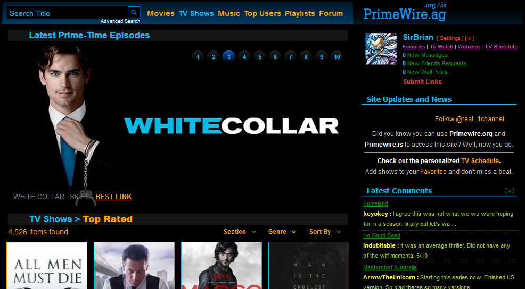This screenshot has height=289, width=525.
Task: Open the Man Is The Cruelest poster
Action: click(309, 266)
